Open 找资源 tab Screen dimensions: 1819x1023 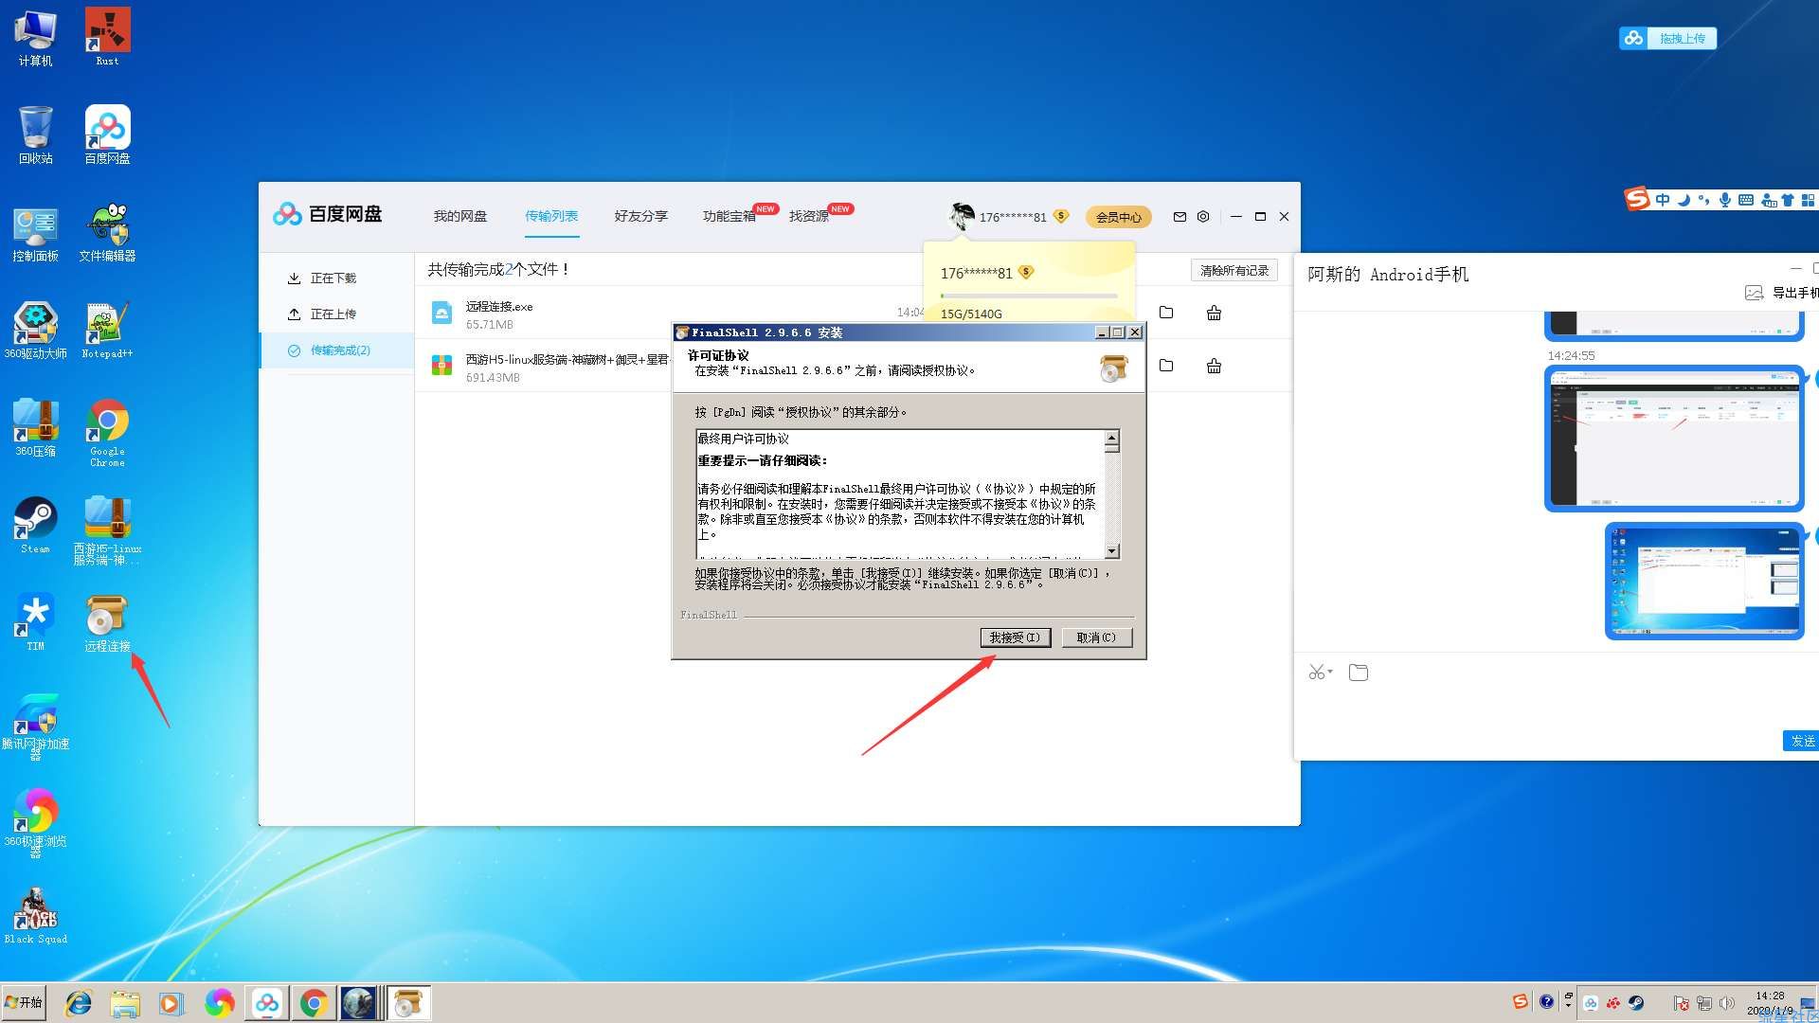pyautogui.click(x=809, y=217)
